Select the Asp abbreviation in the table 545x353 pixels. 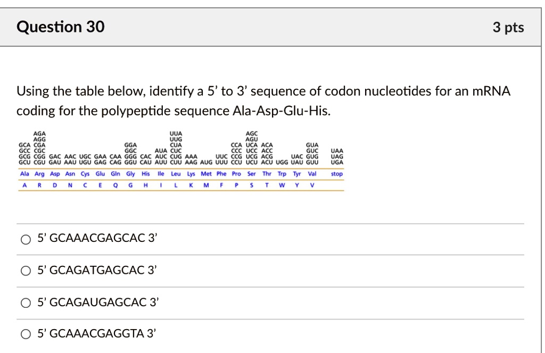coord(54,173)
